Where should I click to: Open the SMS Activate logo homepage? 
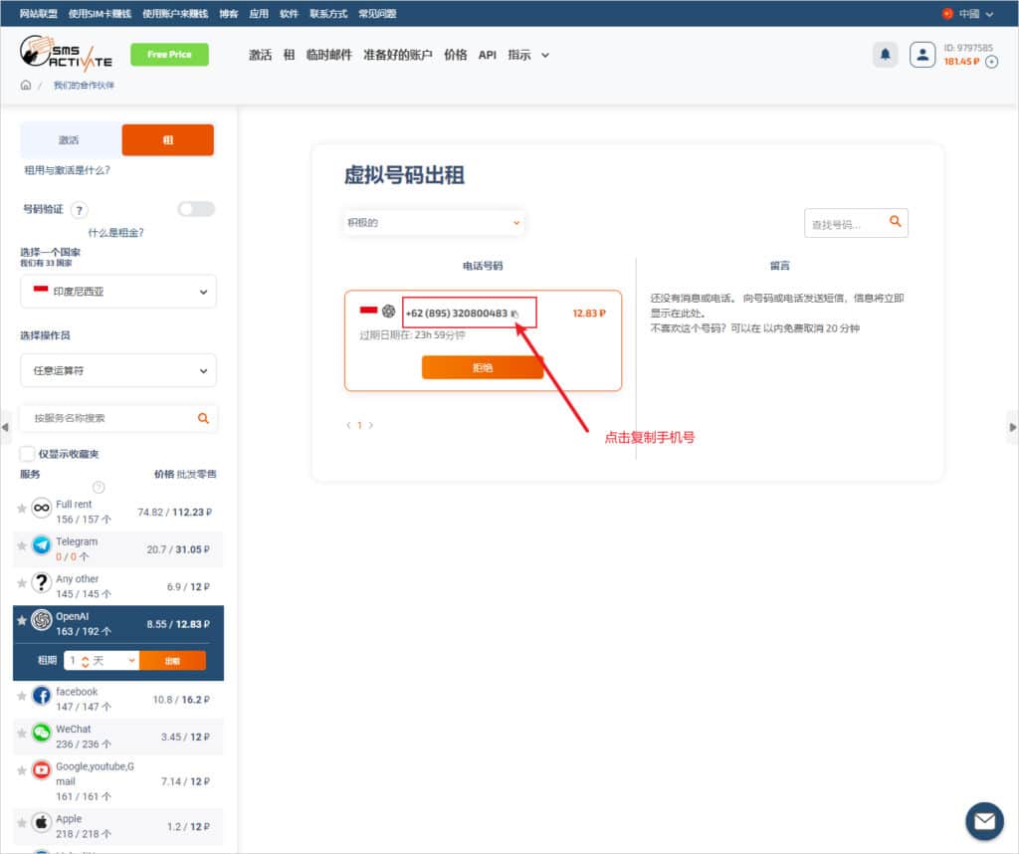click(x=66, y=53)
